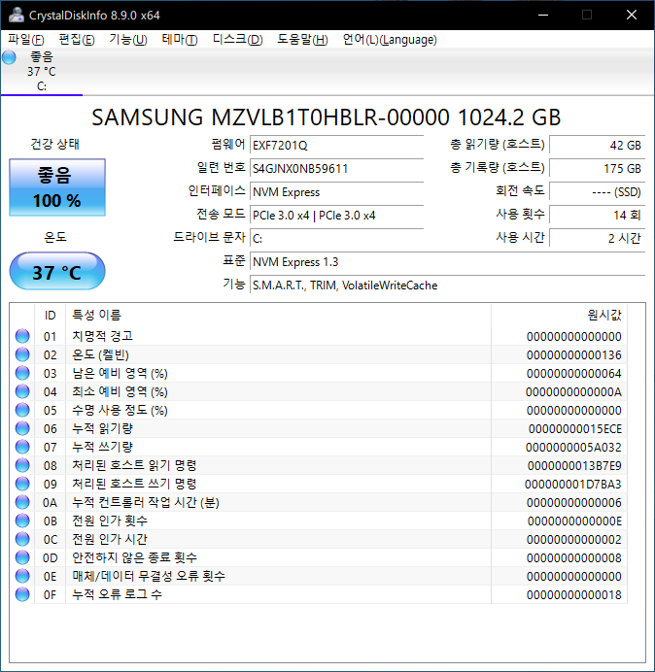655x672 pixels.
Task: Open the 테마(T) menu
Action: point(180,40)
